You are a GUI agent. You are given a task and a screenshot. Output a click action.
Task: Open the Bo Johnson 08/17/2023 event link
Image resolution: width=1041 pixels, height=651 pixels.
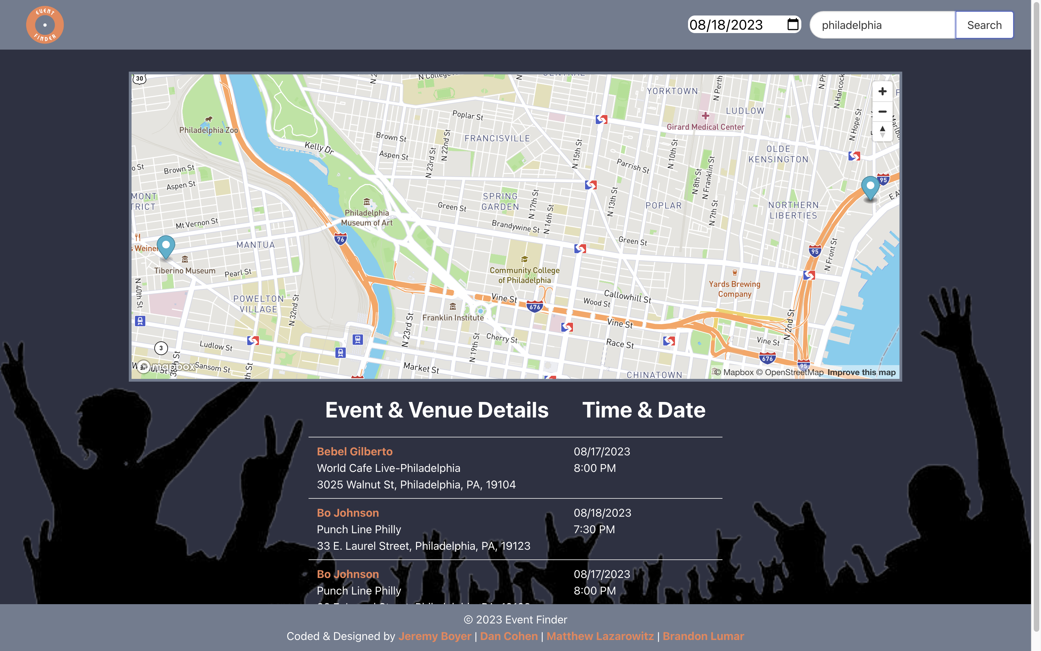(x=348, y=574)
